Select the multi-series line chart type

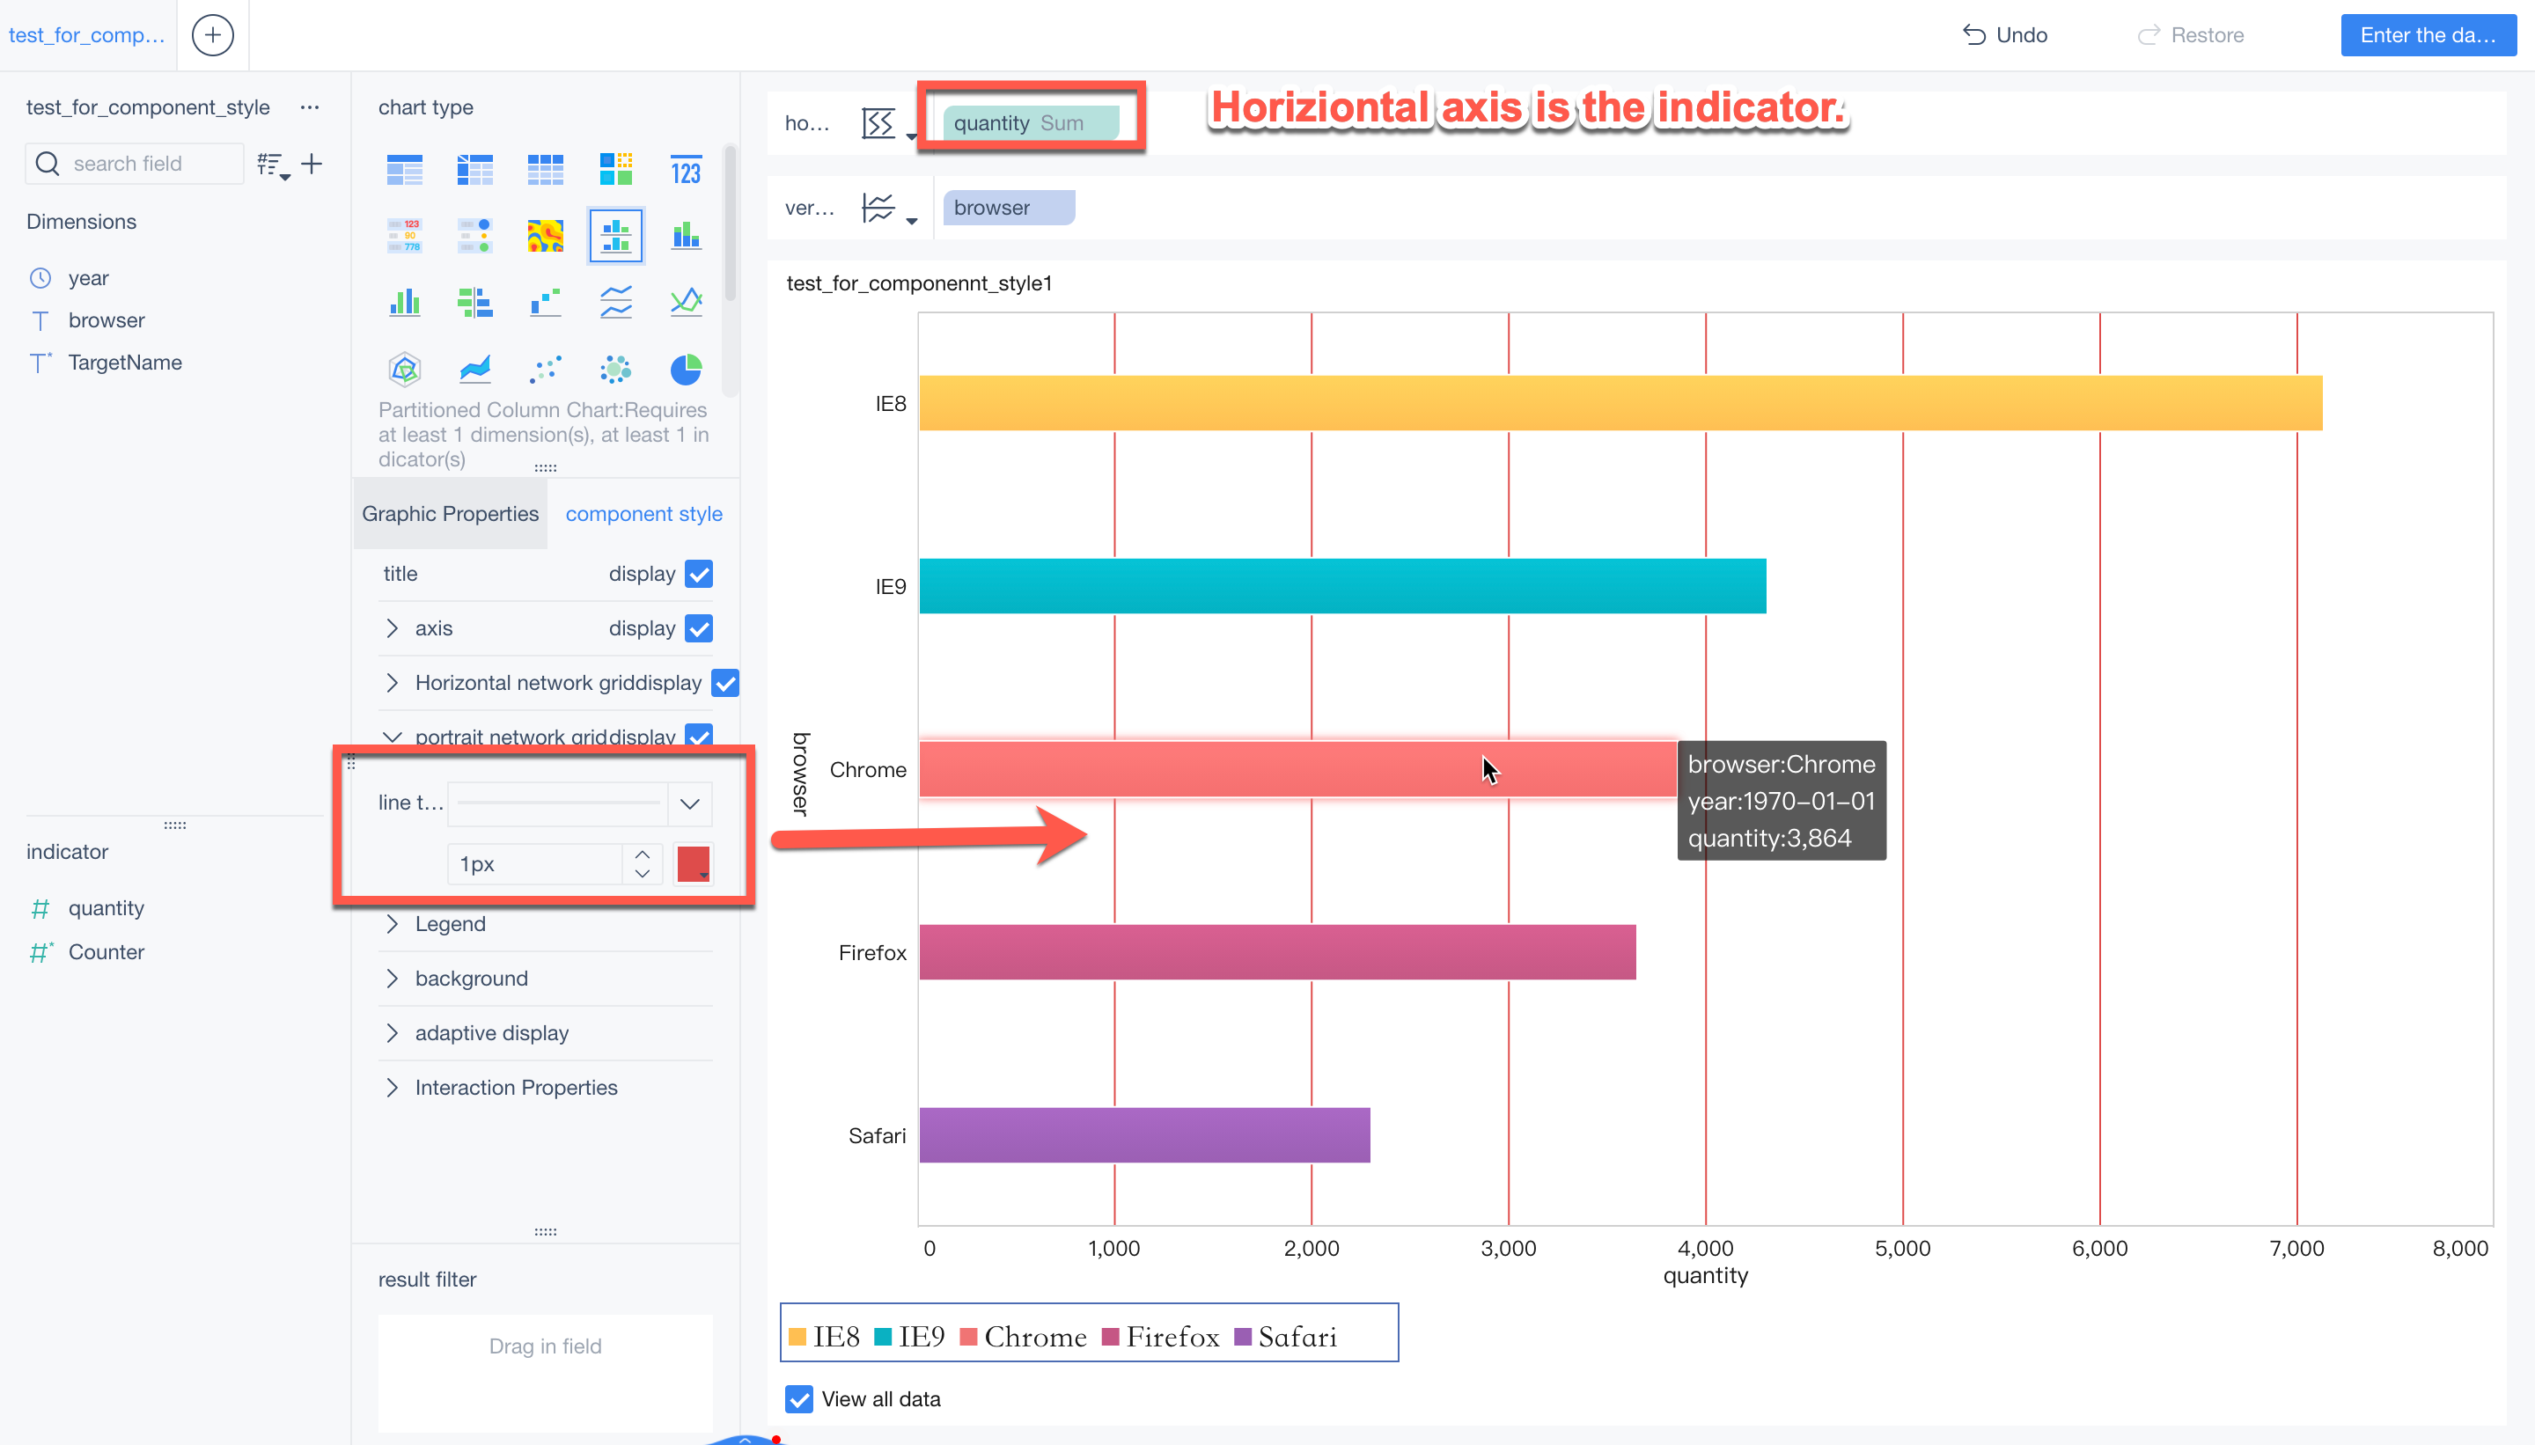point(686,302)
